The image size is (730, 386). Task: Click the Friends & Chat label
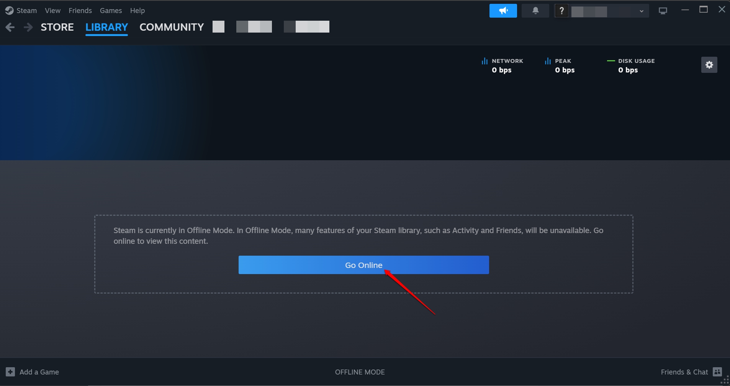click(x=684, y=371)
